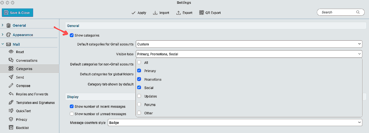Click the magnifier icon in Search

click(358, 12)
